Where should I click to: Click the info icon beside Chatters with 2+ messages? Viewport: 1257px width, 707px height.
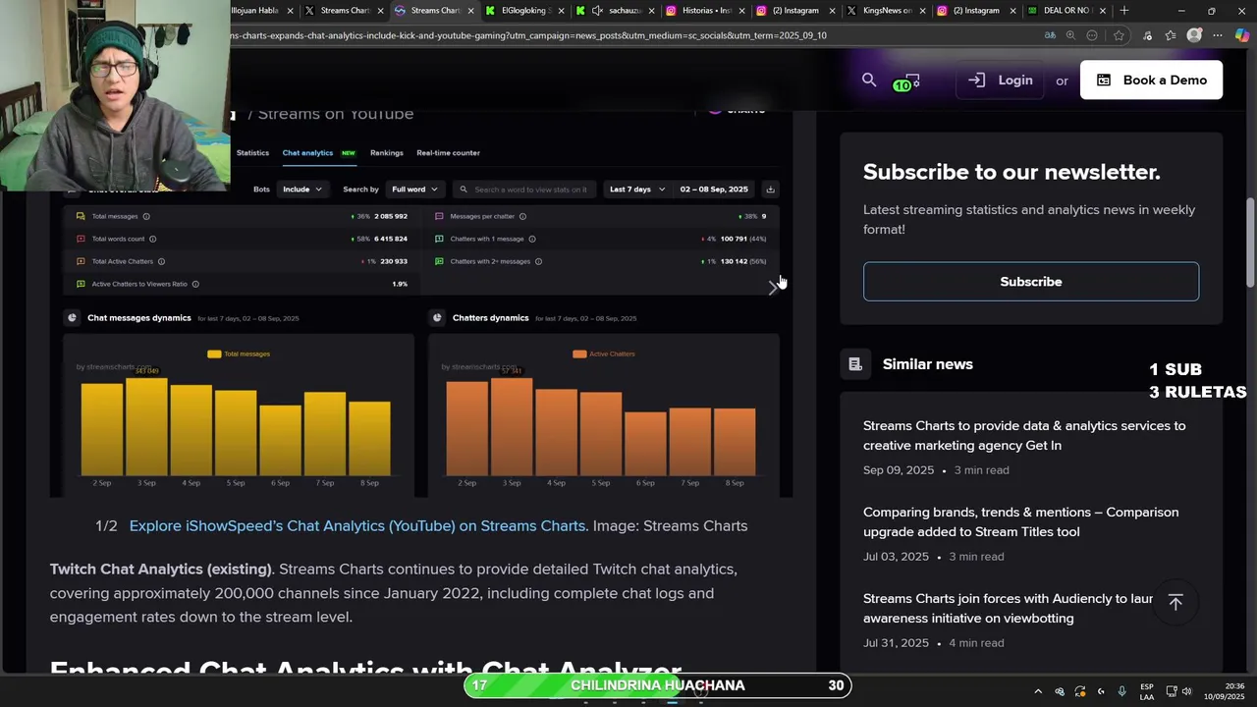538,261
